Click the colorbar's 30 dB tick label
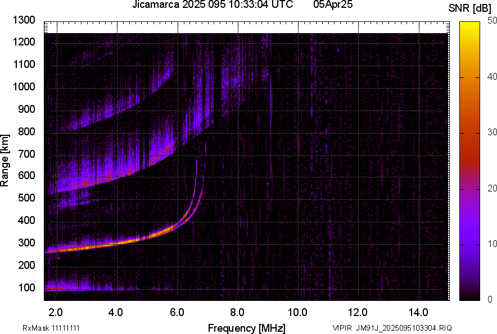 coord(493,132)
